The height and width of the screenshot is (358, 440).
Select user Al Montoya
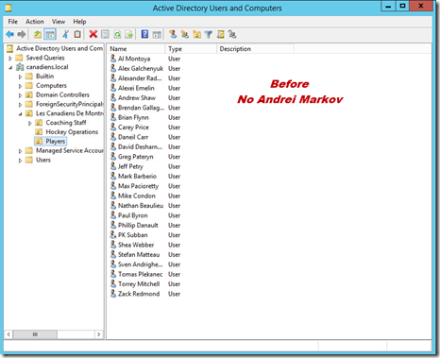click(134, 59)
